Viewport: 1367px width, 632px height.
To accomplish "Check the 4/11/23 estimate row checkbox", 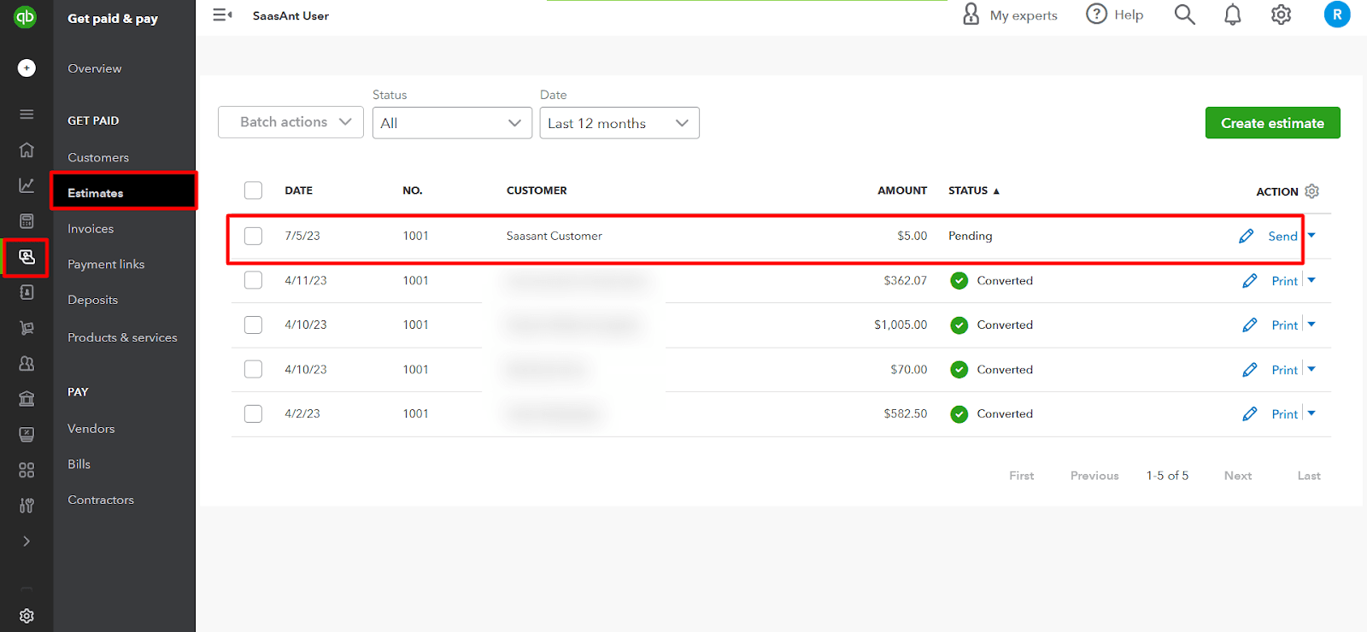I will (x=253, y=280).
